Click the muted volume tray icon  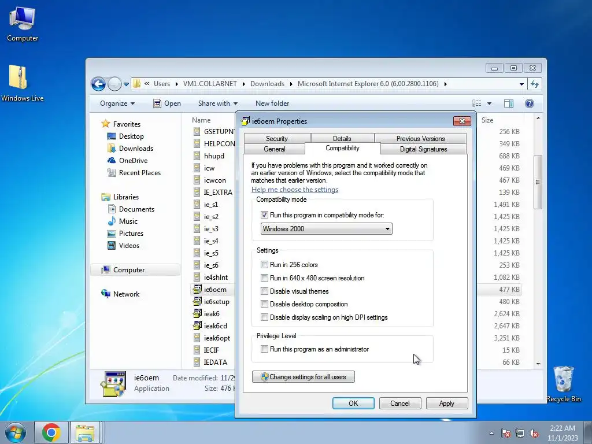pyautogui.click(x=534, y=433)
